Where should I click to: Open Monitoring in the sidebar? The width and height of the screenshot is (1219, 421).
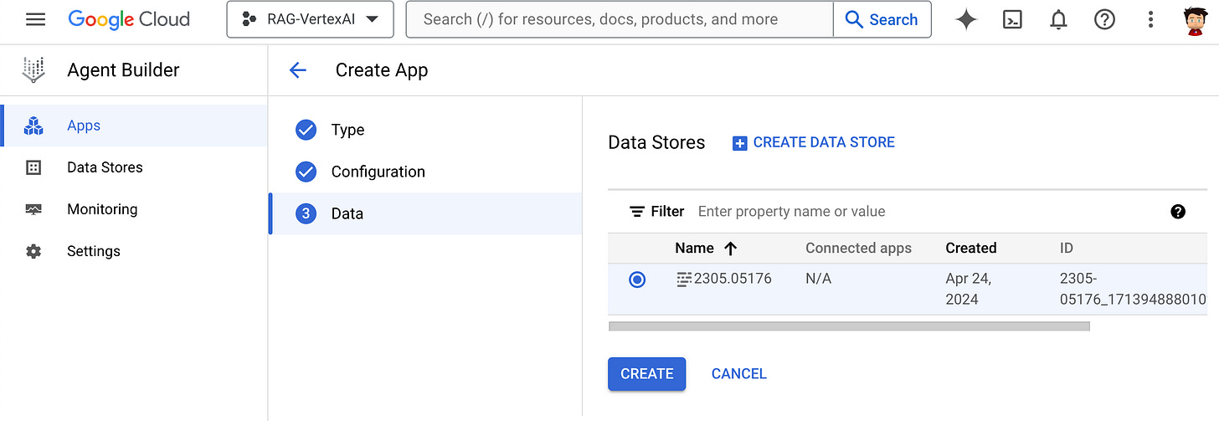tap(134, 209)
